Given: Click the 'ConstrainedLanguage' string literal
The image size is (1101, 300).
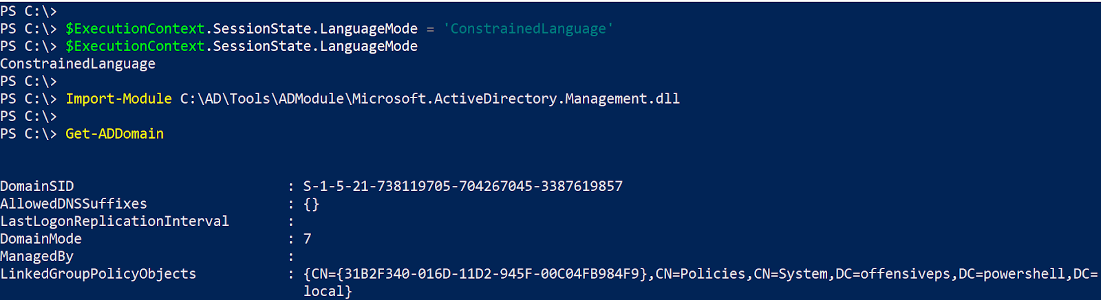Looking at the screenshot, I should pos(528,29).
